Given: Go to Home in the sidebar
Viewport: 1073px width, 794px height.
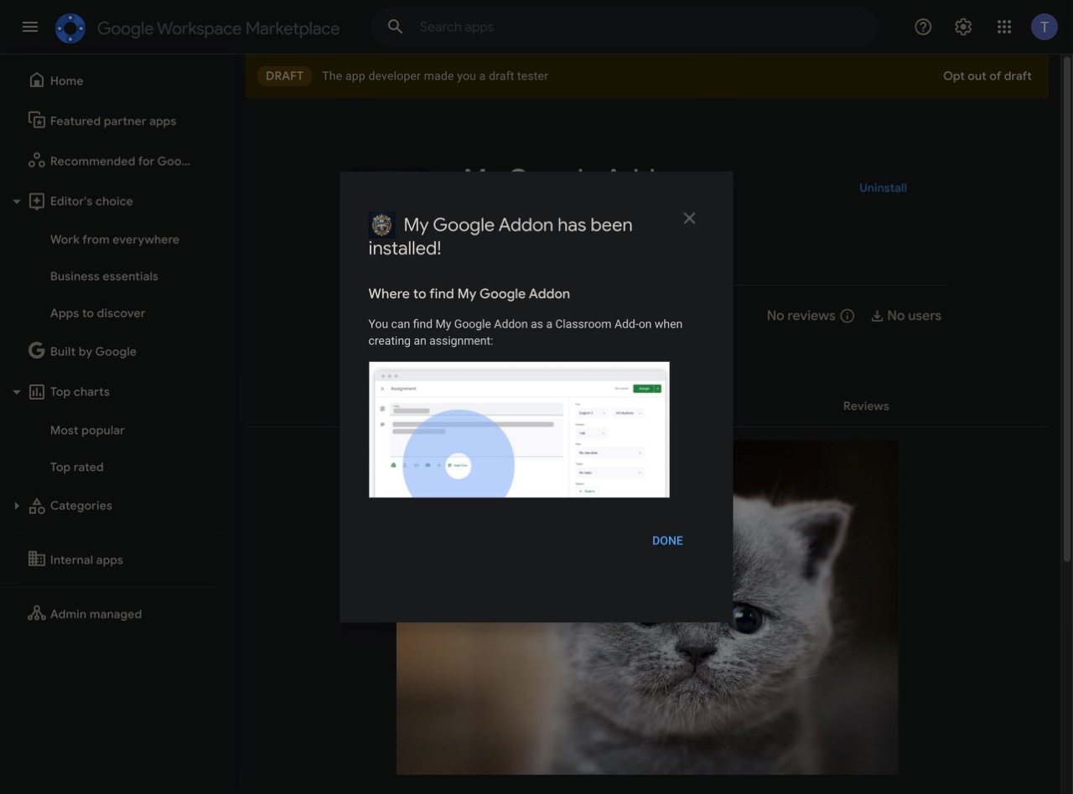Looking at the screenshot, I should coord(66,81).
